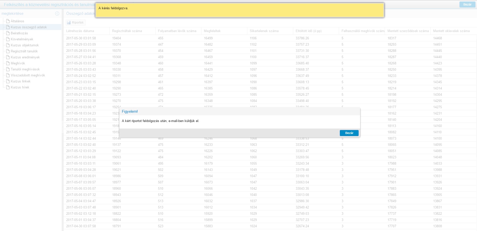Screen dimensions: 477x231
Task: Open Regisztrált tanulók in the sidebar
Action: click(24, 51)
